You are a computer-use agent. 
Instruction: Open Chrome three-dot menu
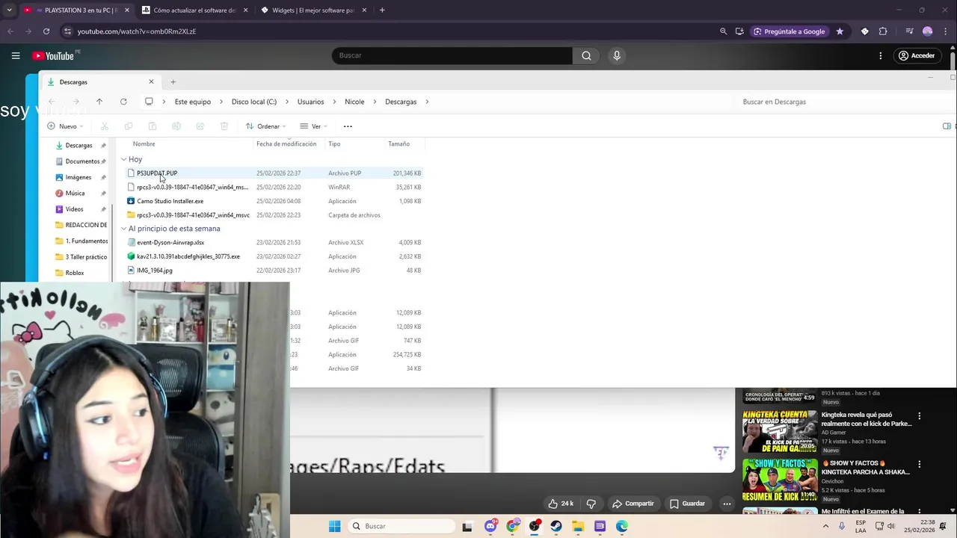946,31
